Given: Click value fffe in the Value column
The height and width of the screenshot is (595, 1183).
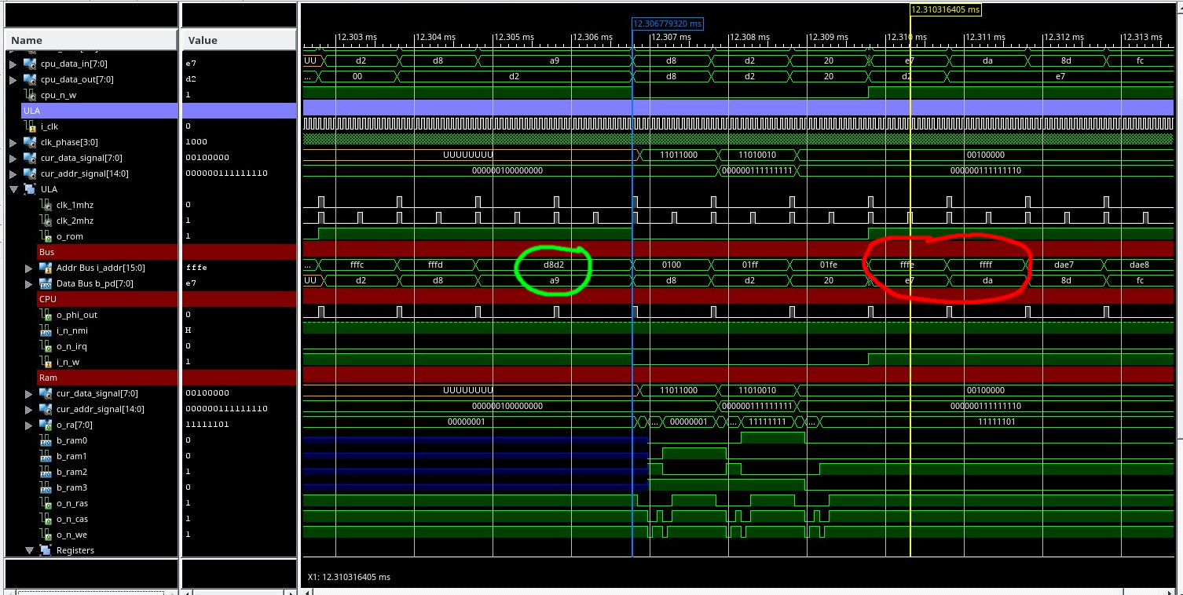Looking at the screenshot, I should click(x=197, y=268).
